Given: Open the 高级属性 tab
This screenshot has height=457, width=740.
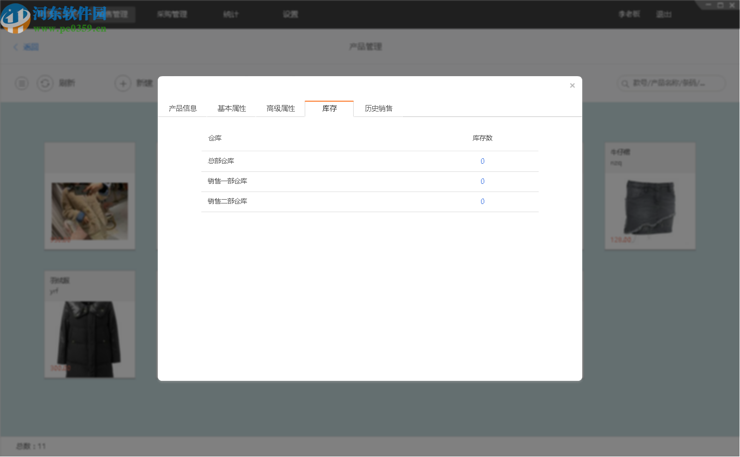Looking at the screenshot, I should 280,108.
